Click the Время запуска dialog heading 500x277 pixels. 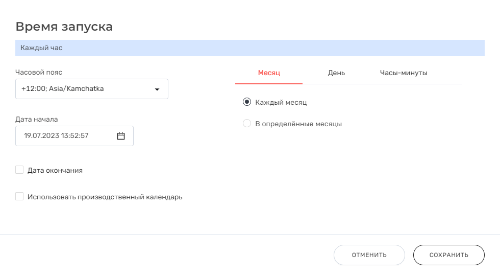pyautogui.click(x=64, y=27)
